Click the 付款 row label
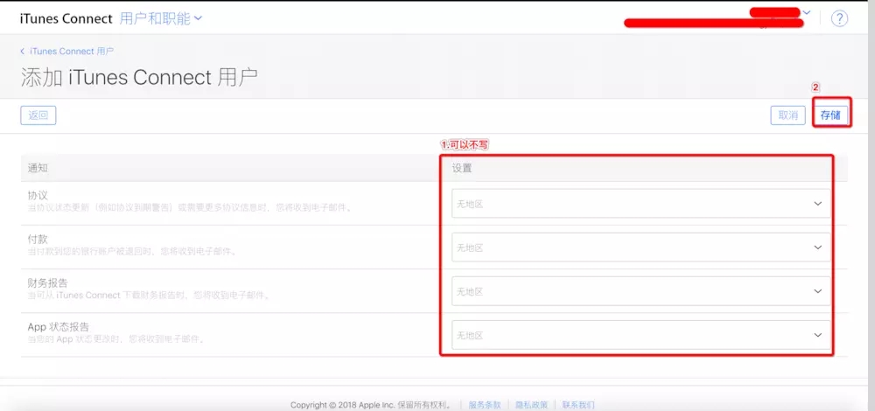875x411 pixels. pos(38,240)
